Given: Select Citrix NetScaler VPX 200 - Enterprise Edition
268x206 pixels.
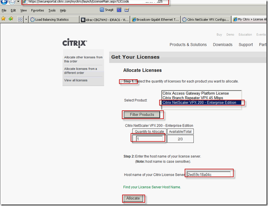Looking at the screenshot, I should [201, 102].
